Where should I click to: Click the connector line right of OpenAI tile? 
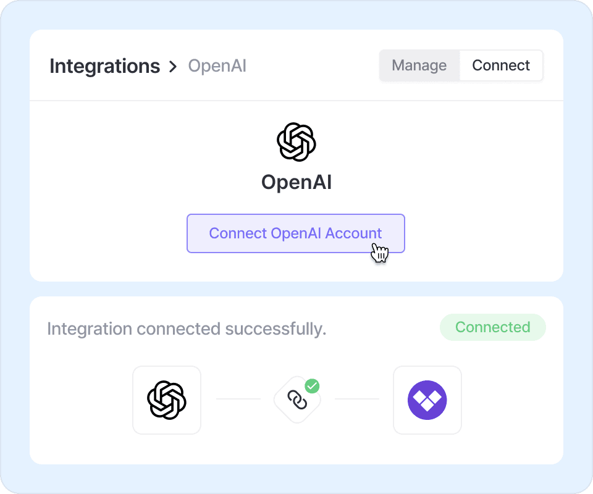coord(238,399)
